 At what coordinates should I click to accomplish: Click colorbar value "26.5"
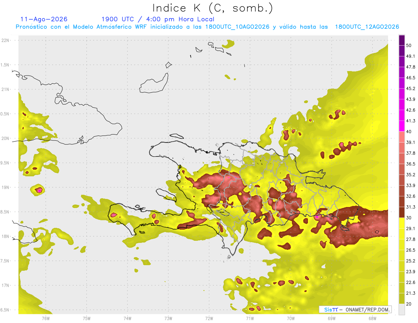coord(411,250)
